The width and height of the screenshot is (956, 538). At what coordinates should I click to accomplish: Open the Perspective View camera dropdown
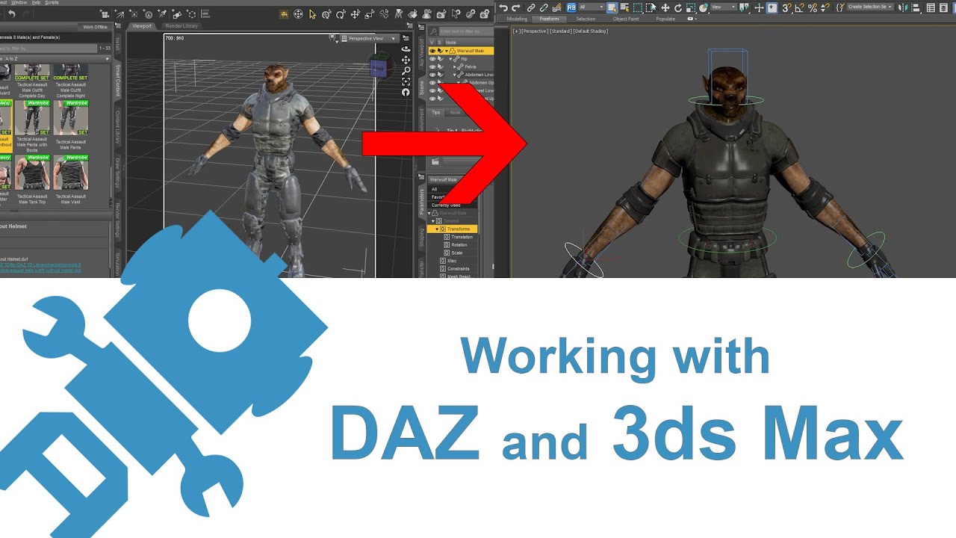(x=370, y=38)
